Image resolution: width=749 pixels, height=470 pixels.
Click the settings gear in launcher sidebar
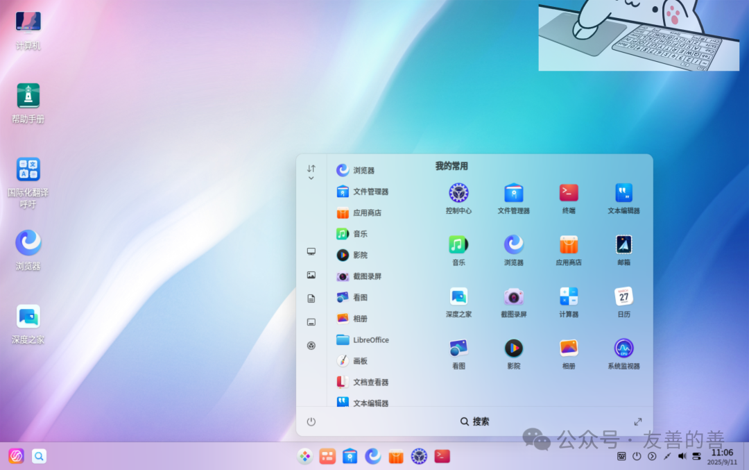(311, 346)
